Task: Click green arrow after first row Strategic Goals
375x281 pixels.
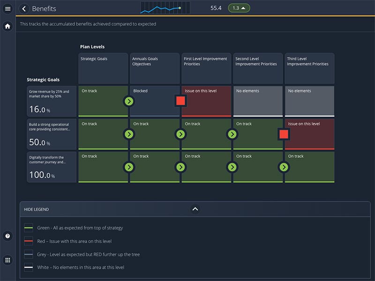Action: click(129, 101)
